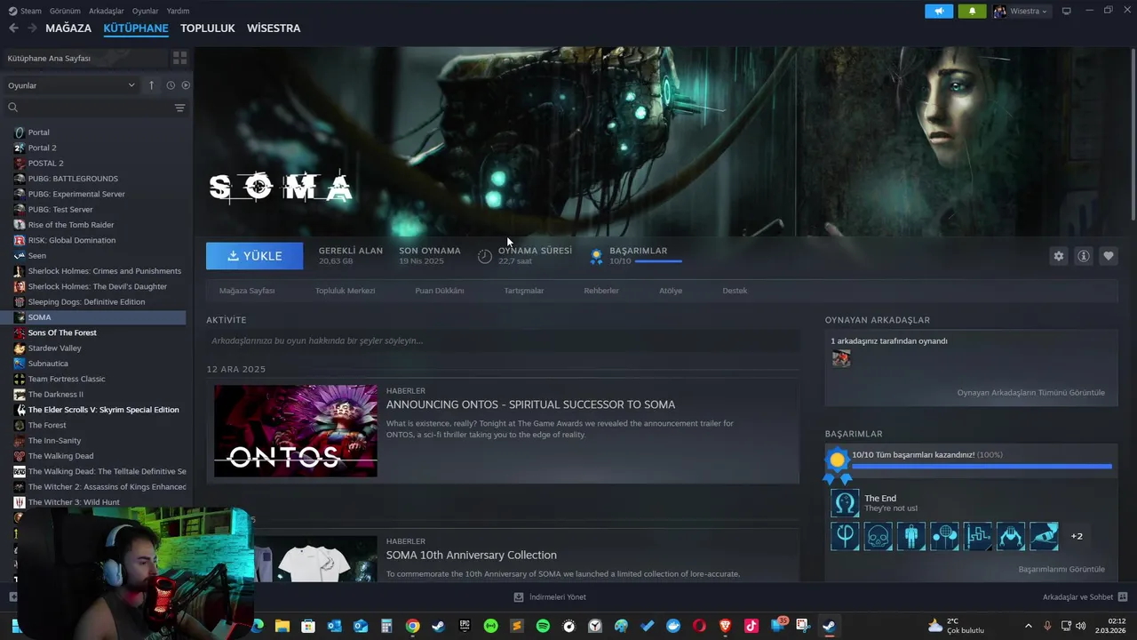The image size is (1137, 640).
Task: Open the TOPLULUK tab
Action: (x=207, y=28)
